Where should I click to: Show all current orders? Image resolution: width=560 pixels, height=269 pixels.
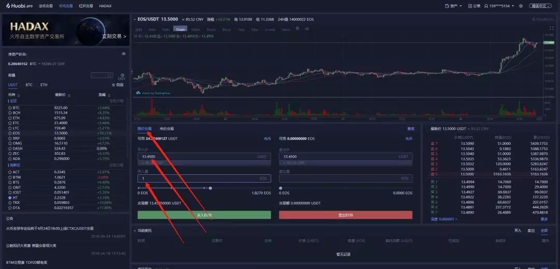click(544, 231)
